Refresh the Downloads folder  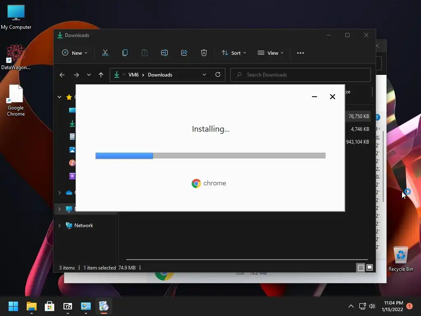[218, 74]
